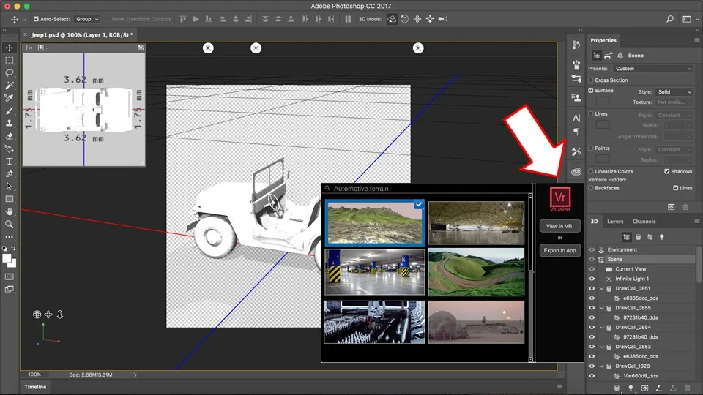Screen dimensions: 703x395
Task: Select the Path Selection arrow tool
Action: click(x=9, y=187)
